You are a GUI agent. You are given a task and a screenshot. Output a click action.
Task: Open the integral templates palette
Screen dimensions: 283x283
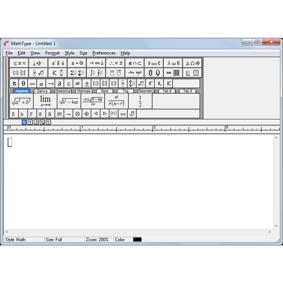(96, 73)
